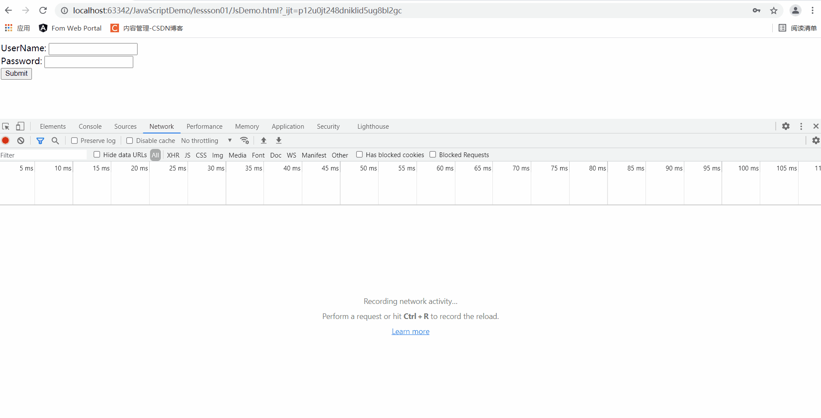Open DevTools more options menu

point(801,126)
